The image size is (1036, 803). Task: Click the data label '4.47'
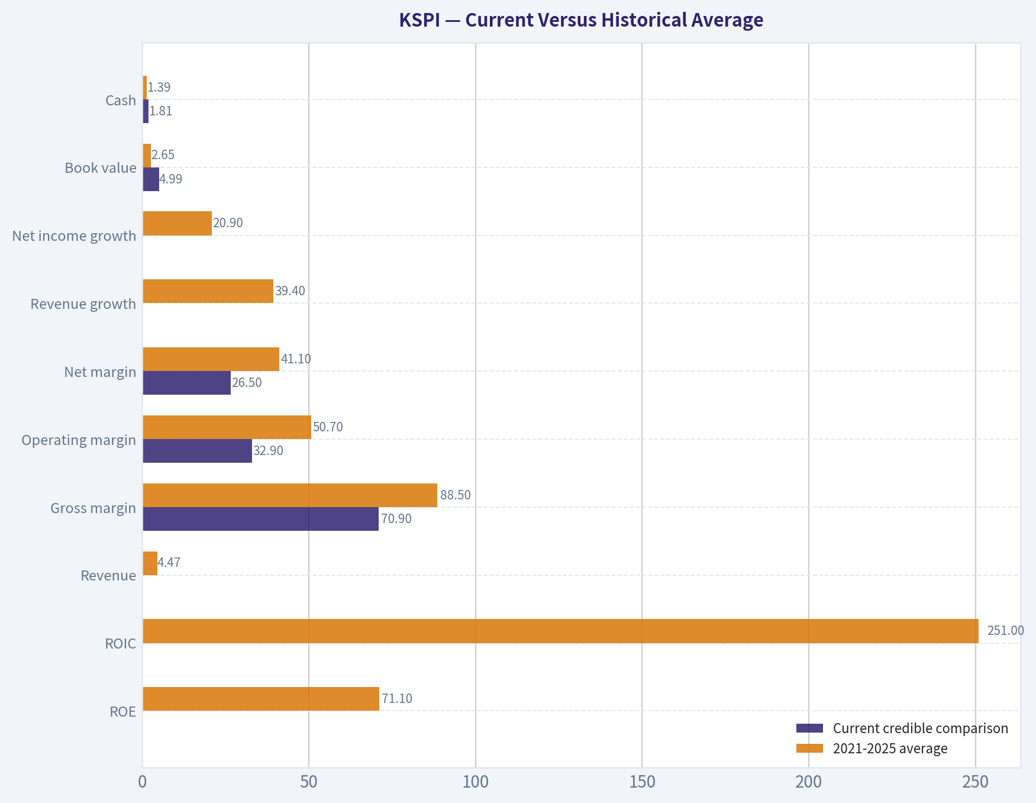[x=169, y=563]
